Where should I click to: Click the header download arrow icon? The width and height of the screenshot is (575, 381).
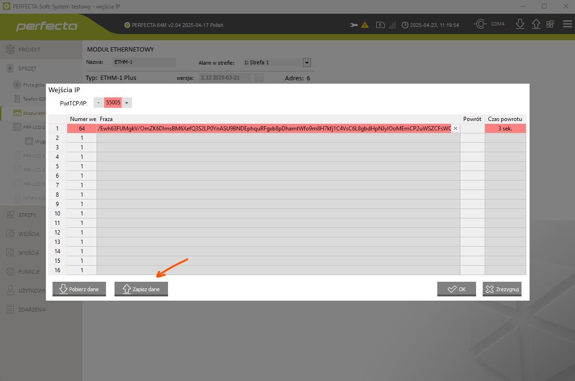point(520,24)
